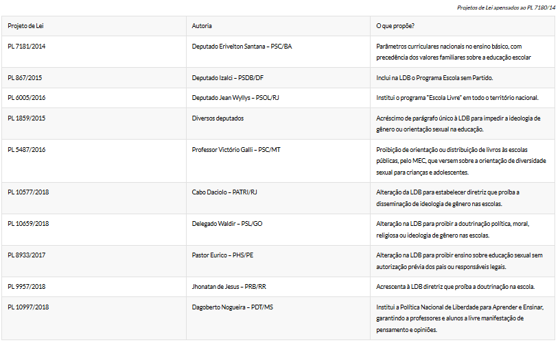
Task: Select PL 8933/2017 in the first column
Action: 27,255
